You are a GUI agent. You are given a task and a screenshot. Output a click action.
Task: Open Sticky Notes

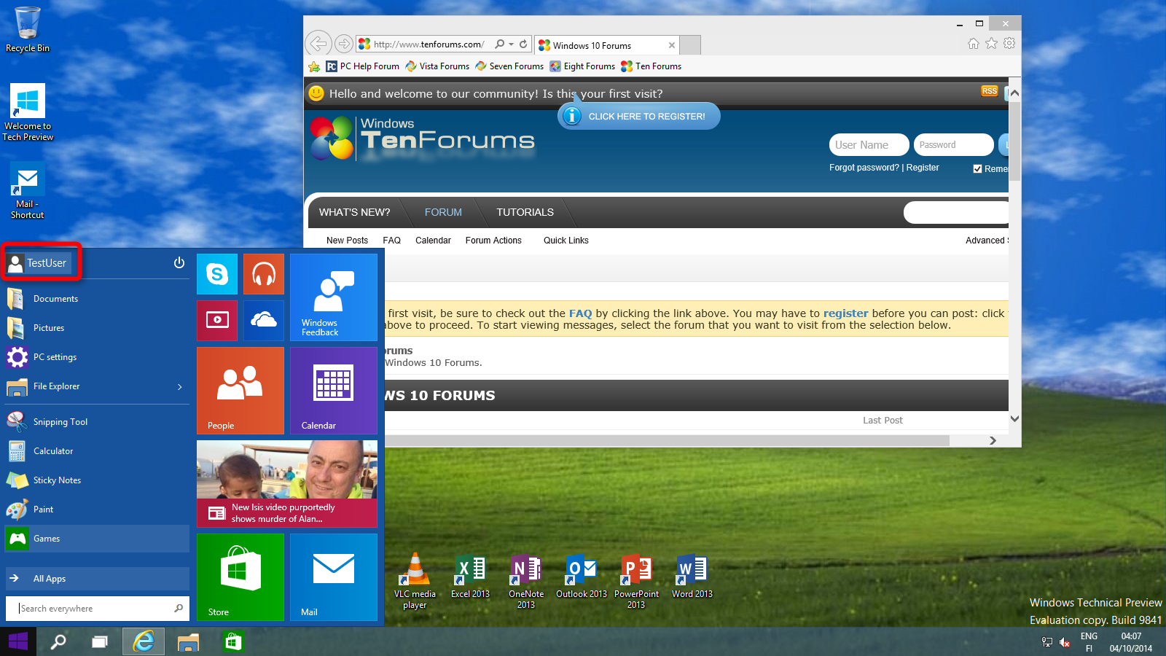click(97, 480)
